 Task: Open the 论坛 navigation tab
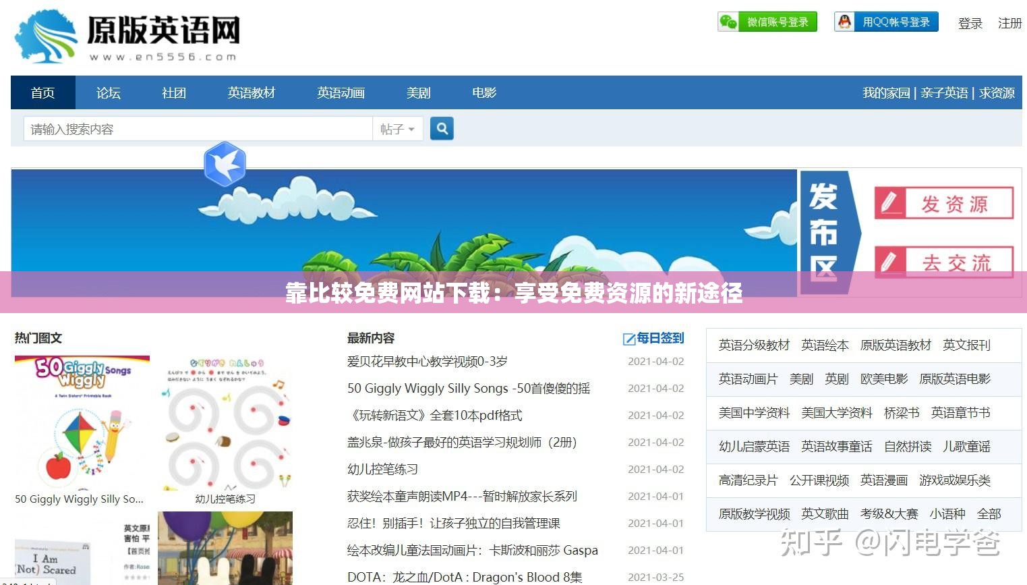pyautogui.click(x=109, y=92)
